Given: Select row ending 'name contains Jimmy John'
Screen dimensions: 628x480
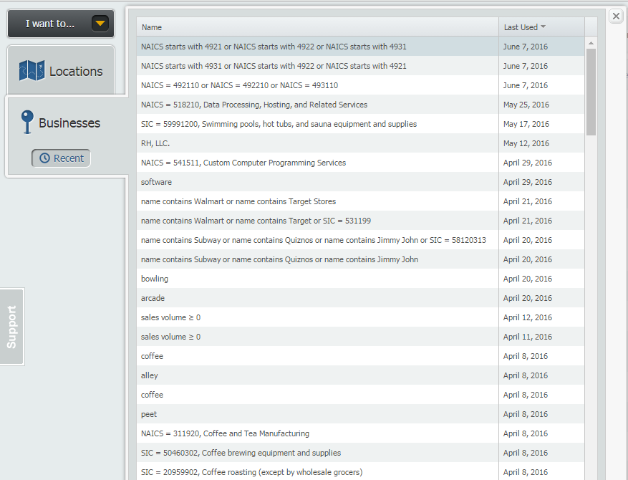Looking at the screenshot, I should [x=360, y=259].
